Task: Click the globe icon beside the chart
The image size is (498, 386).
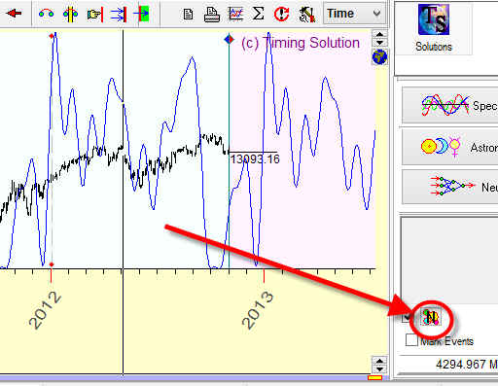Action: coord(379,57)
